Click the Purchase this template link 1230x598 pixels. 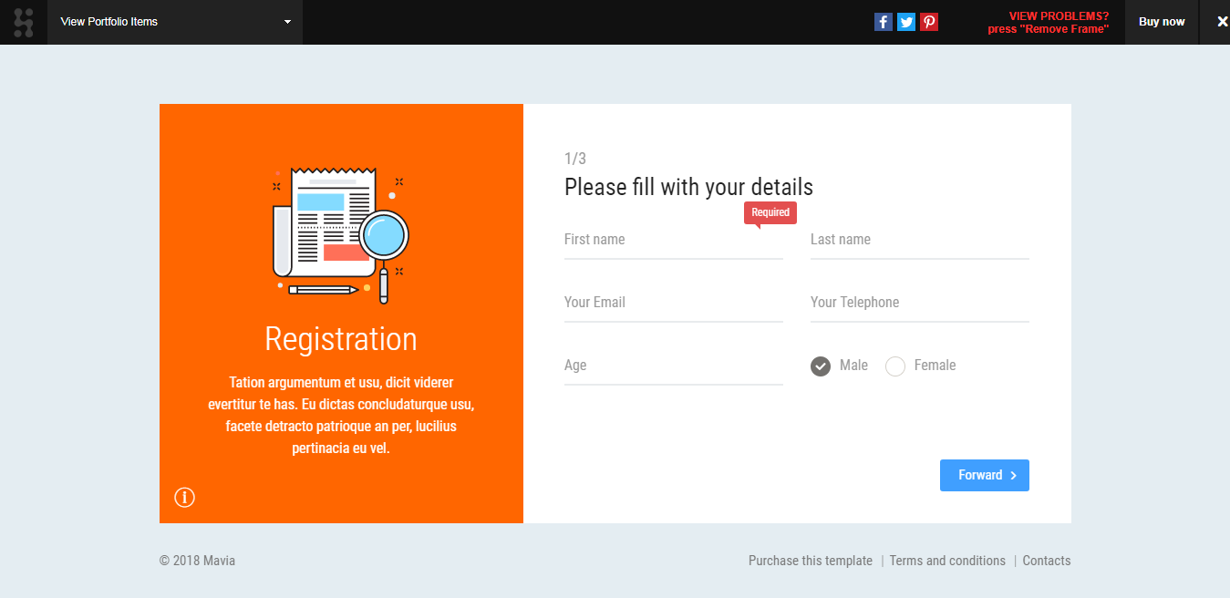tap(810, 561)
